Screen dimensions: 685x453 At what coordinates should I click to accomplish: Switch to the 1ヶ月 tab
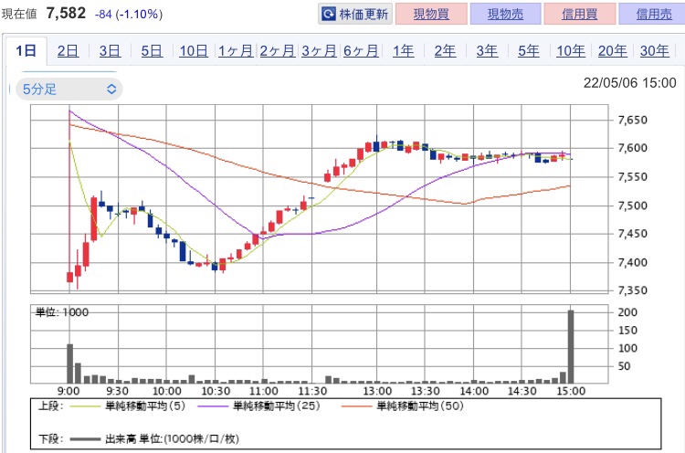coord(236,51)
